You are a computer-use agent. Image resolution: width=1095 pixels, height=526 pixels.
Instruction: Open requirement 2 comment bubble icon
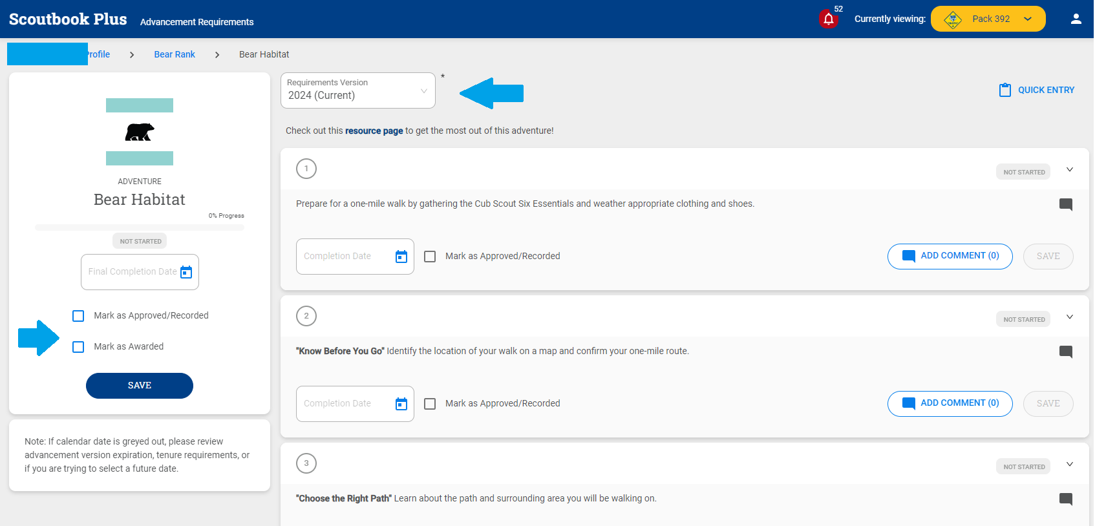1066,352
